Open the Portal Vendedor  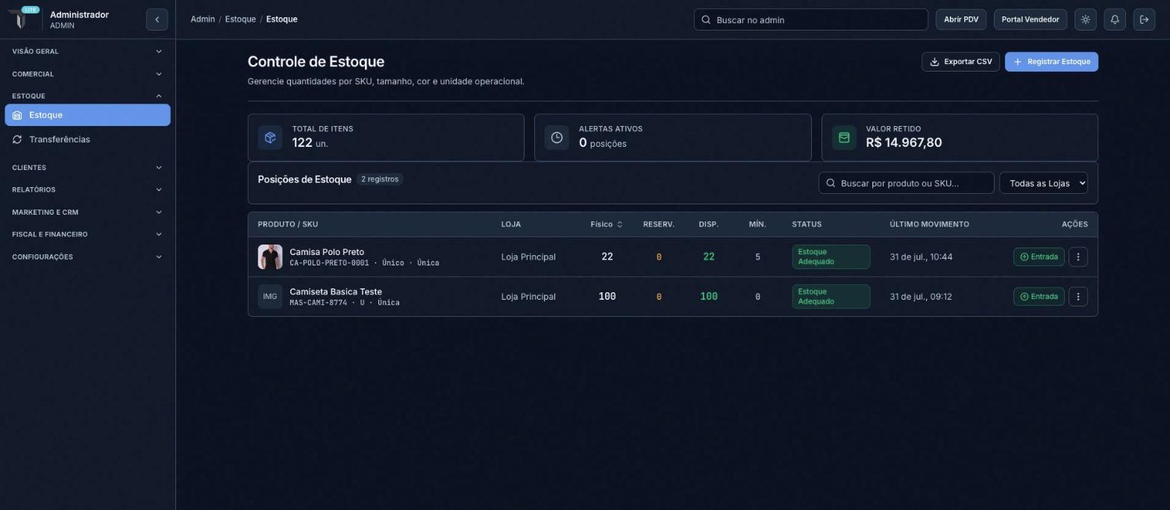coord(1030,19)
